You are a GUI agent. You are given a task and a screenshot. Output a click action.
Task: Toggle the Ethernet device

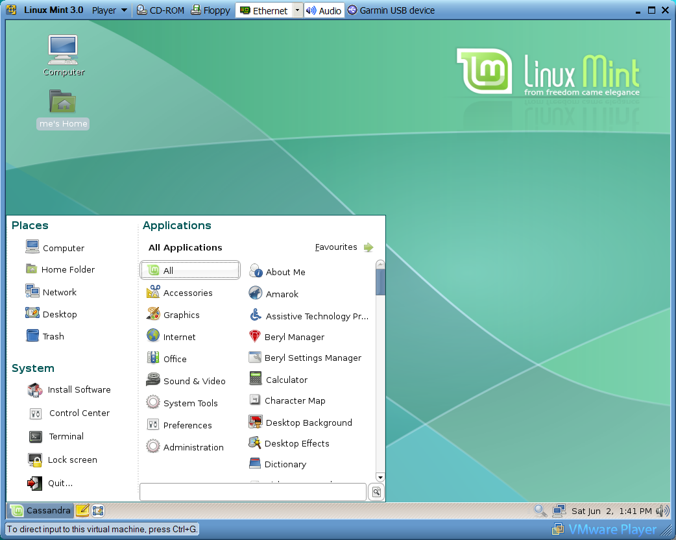(x=264, y=10)
